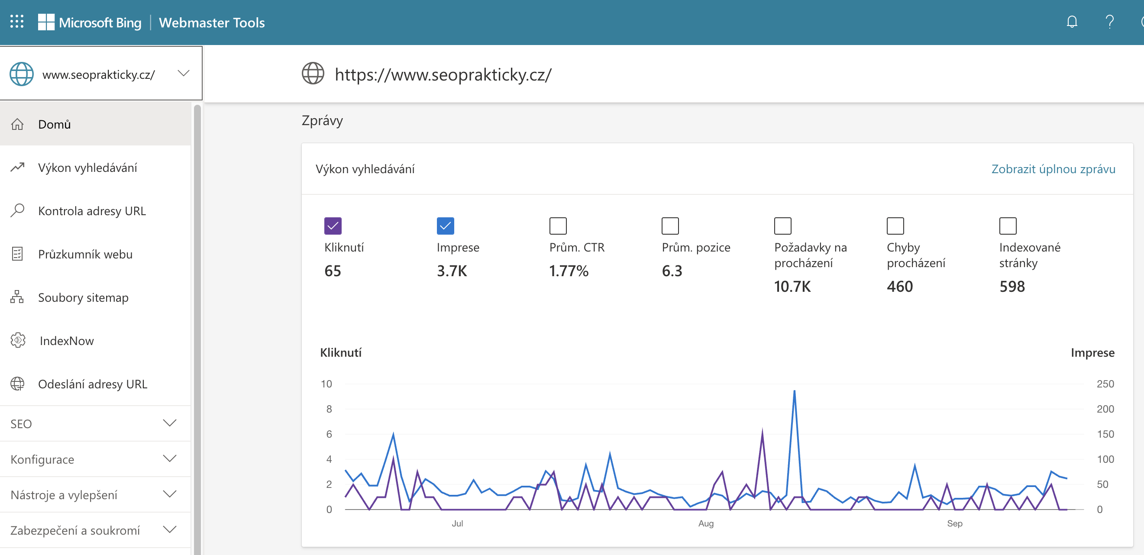The height and width of the screenshot is (555, 1144).
Task: Go to Domů in the sidebar
Action: [x=95, y=124]
